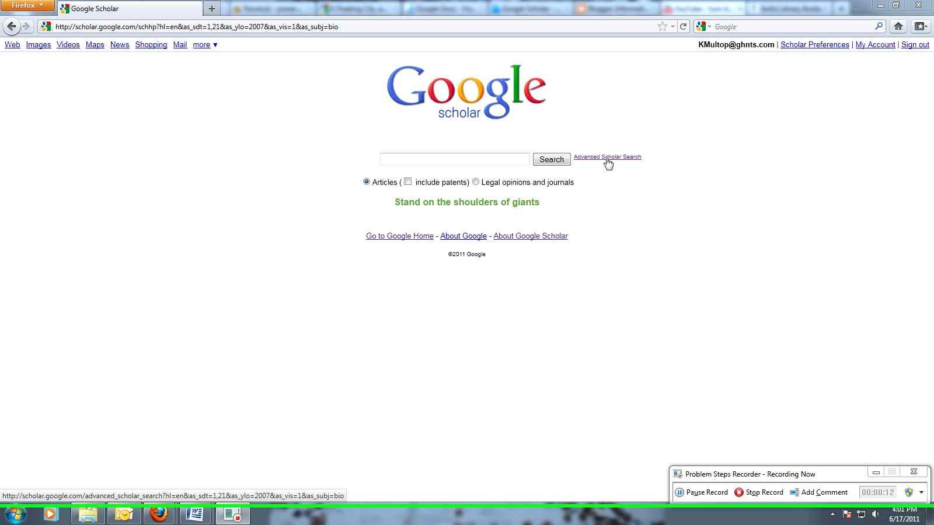Viewport: 934px width, 525px height.
Task: Click the 'Stand on the shoulders of giants' text
Action: tap(466, 202)
